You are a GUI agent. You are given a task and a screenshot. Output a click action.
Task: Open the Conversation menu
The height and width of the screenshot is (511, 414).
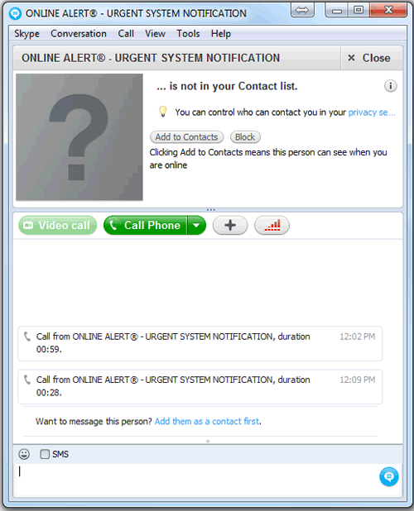pos(79,34)
